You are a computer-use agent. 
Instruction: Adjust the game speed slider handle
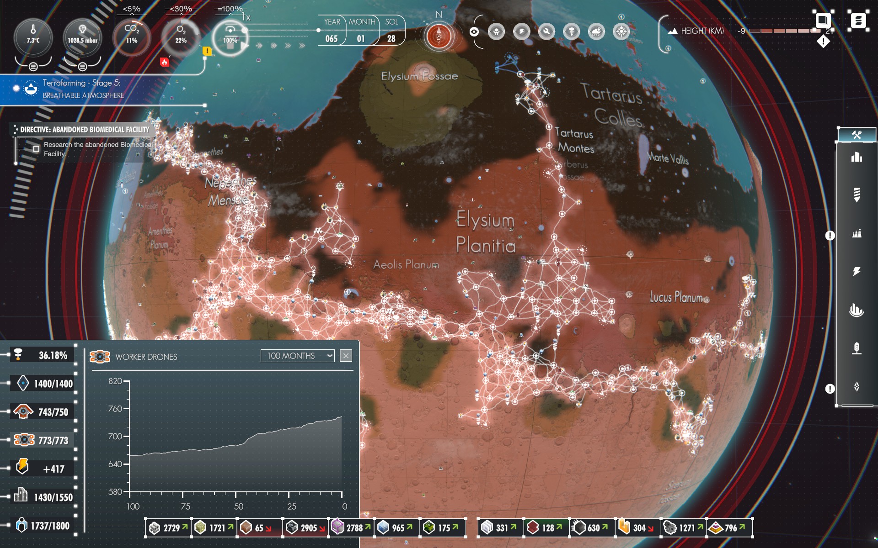point(245,31)
